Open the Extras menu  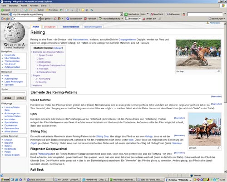[44, 5]
